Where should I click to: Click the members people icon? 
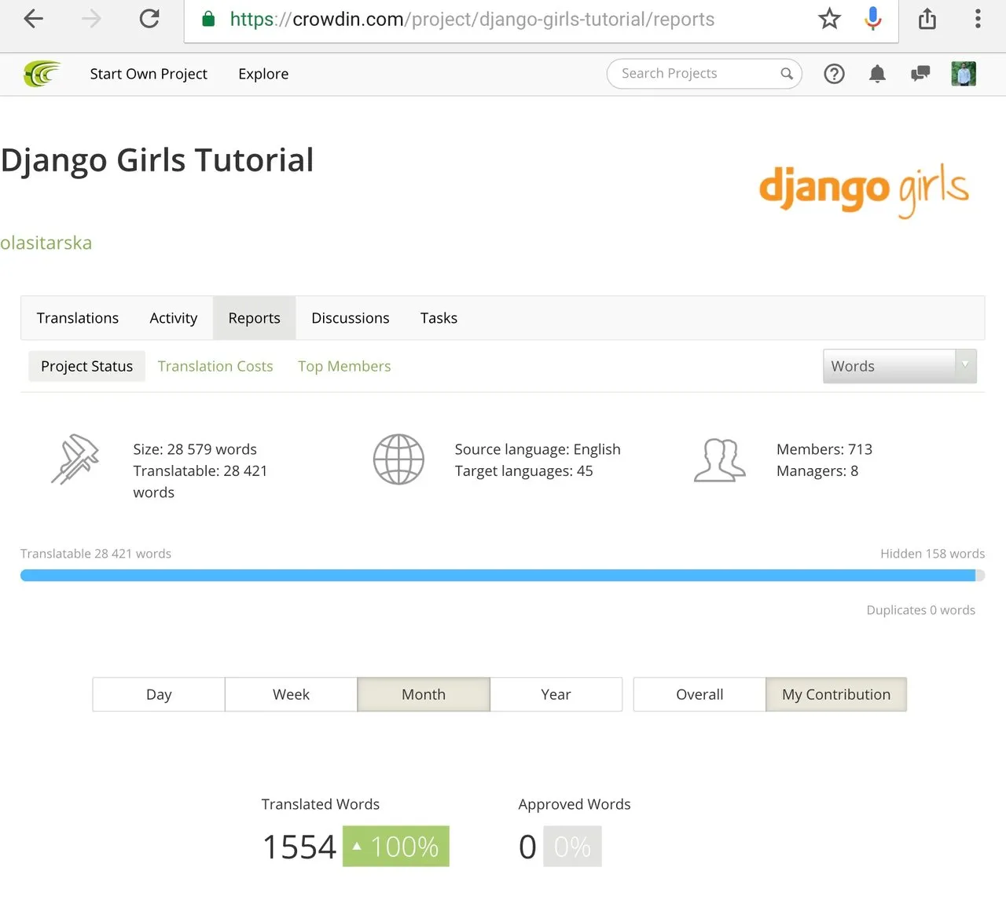click(x=720, y=459)
